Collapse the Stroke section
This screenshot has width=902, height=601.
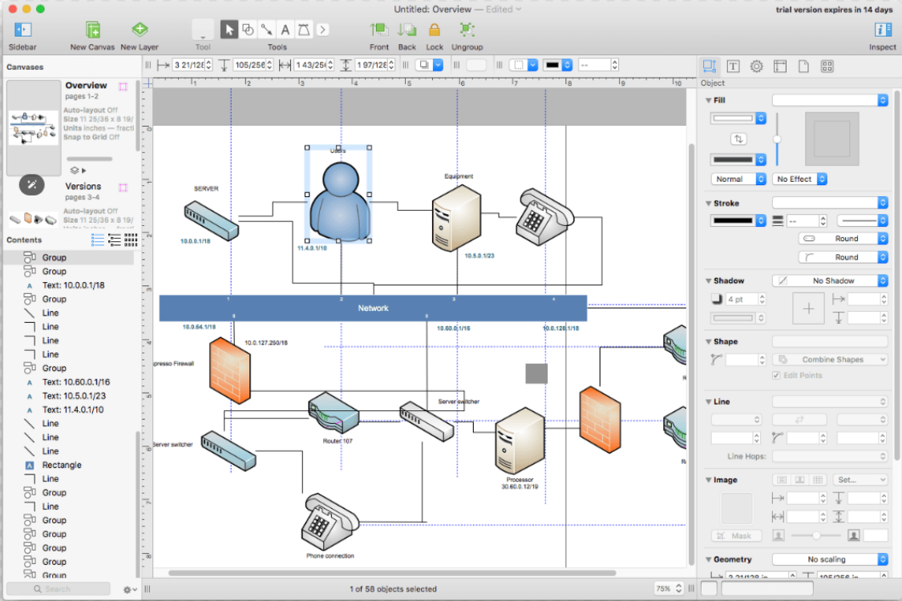click(x=708, y=204)
